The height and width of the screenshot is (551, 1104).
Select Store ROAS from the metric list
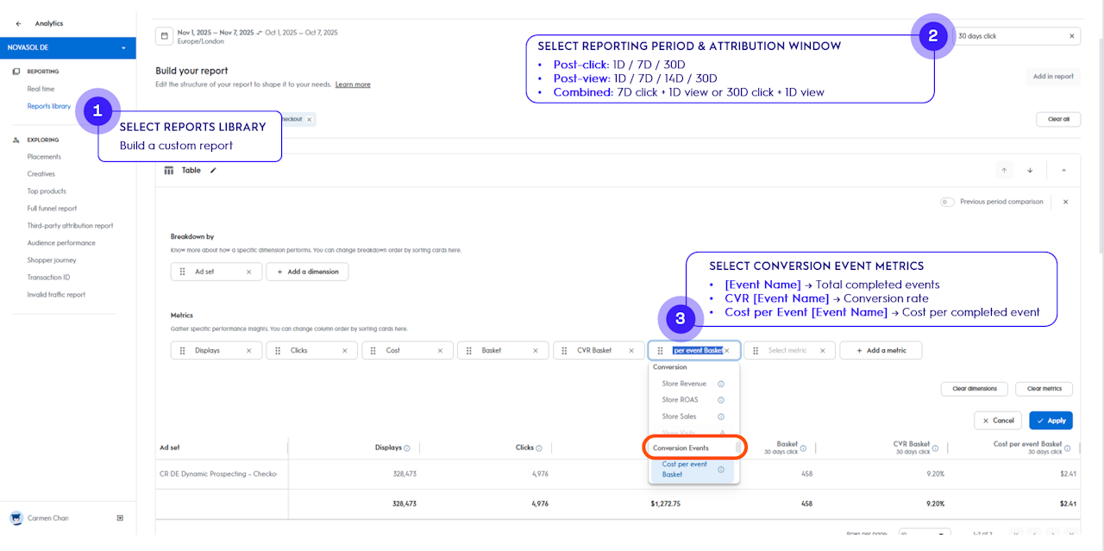coord(681,400)
